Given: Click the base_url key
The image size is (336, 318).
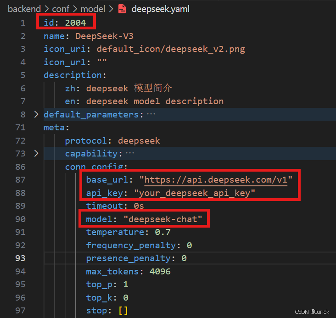Looking at the screenshot, I should click(107, 180).
